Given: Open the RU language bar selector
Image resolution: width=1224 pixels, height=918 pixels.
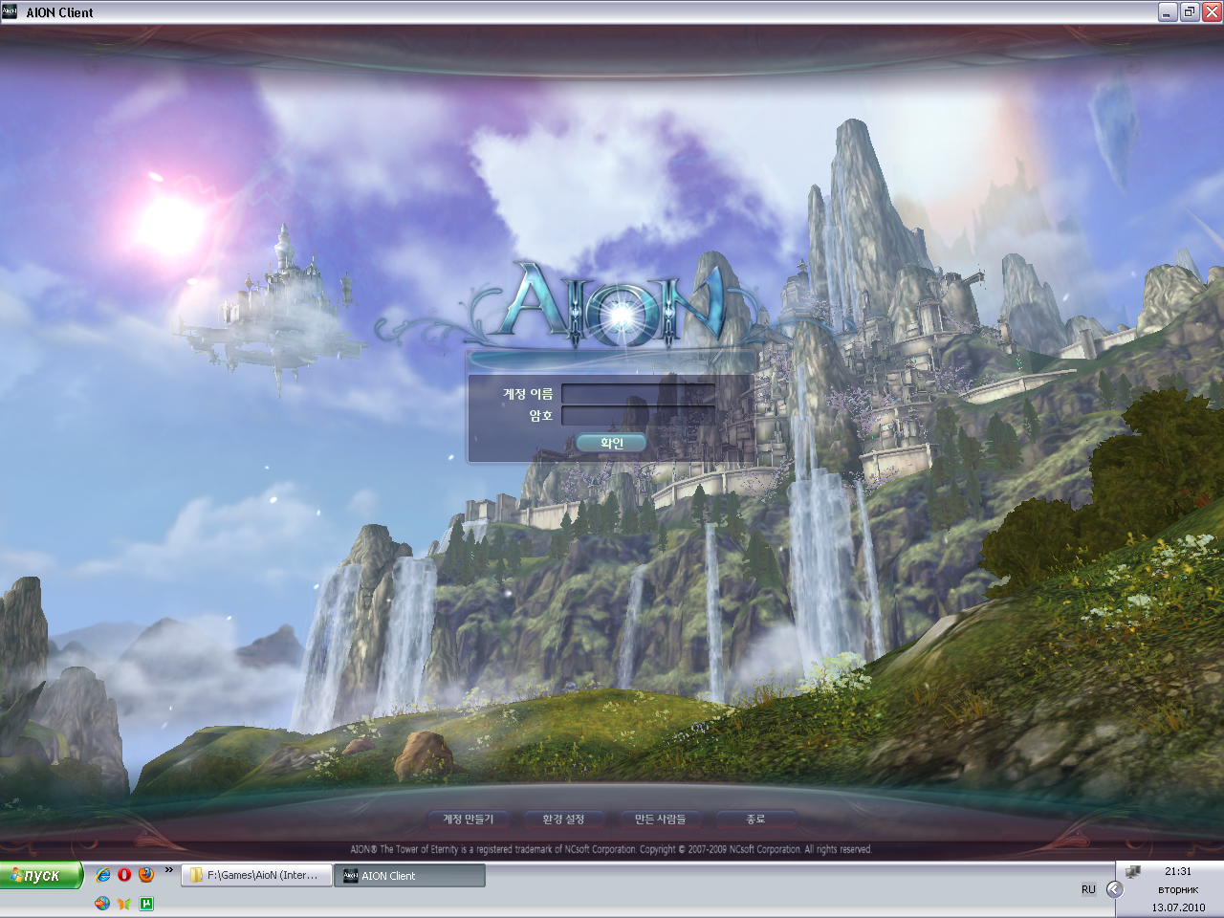Looking at the screenshot, I should [x=1088, y=889].
